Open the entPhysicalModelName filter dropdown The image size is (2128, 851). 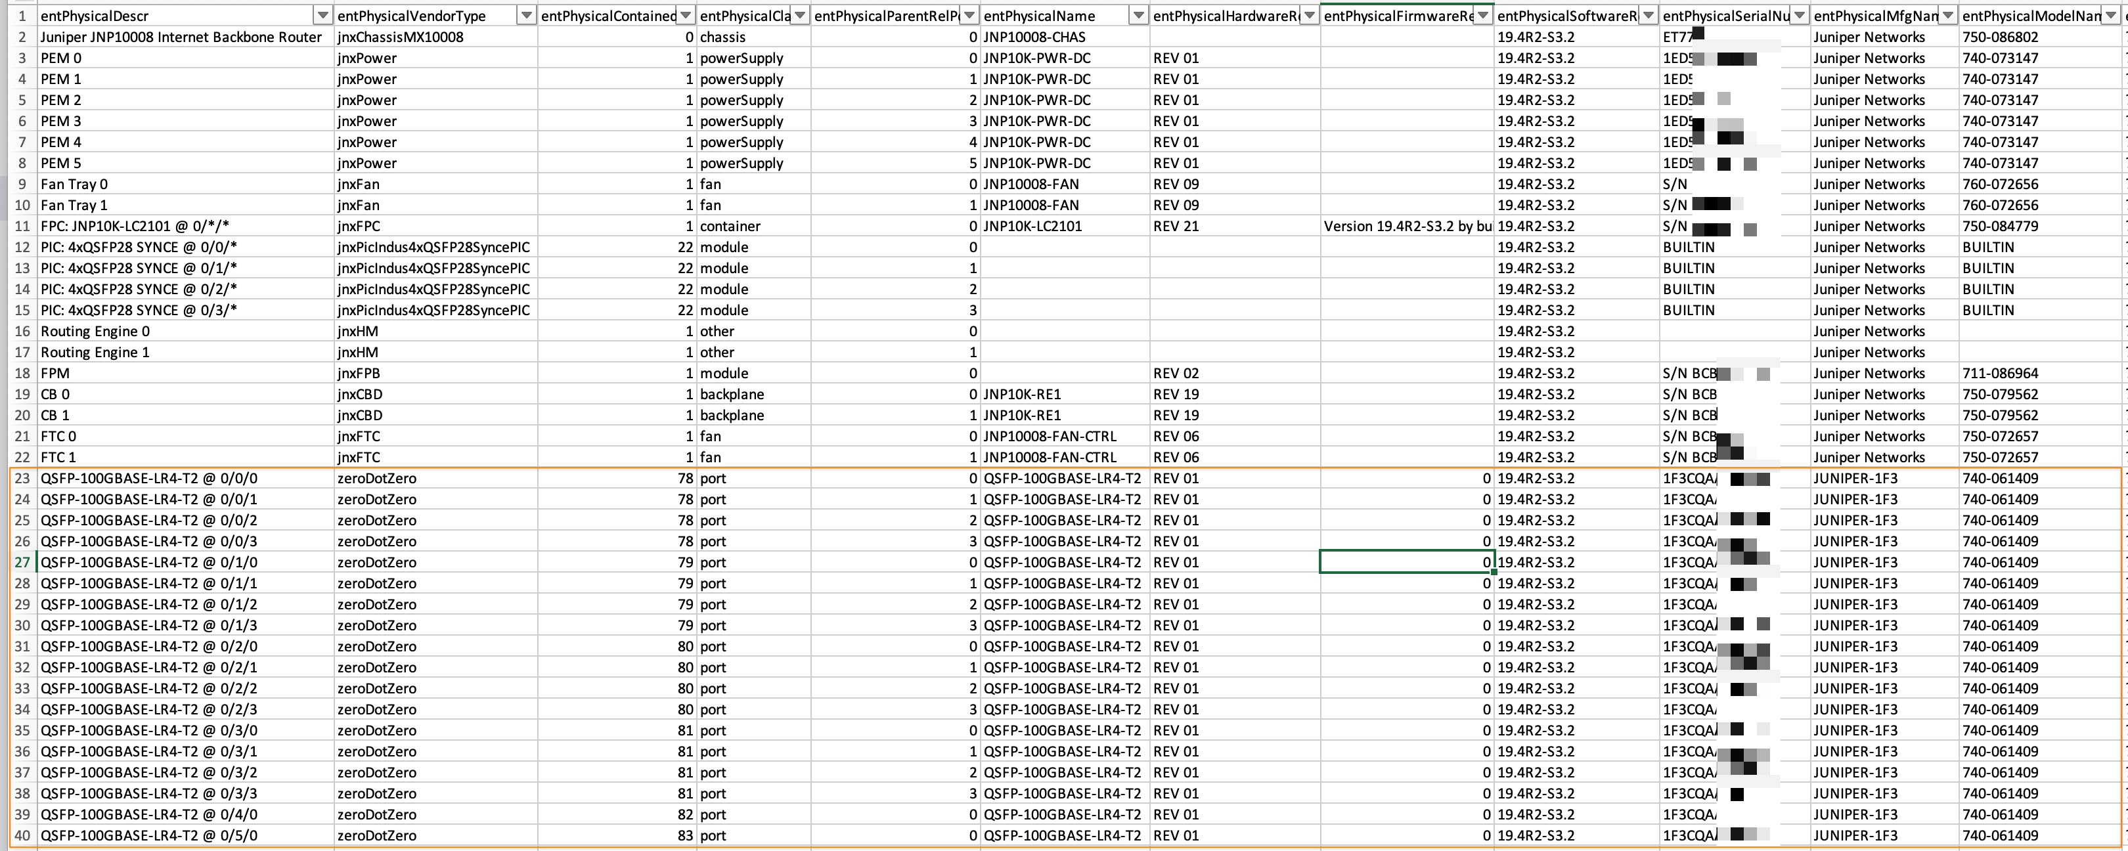point(2111,16)
